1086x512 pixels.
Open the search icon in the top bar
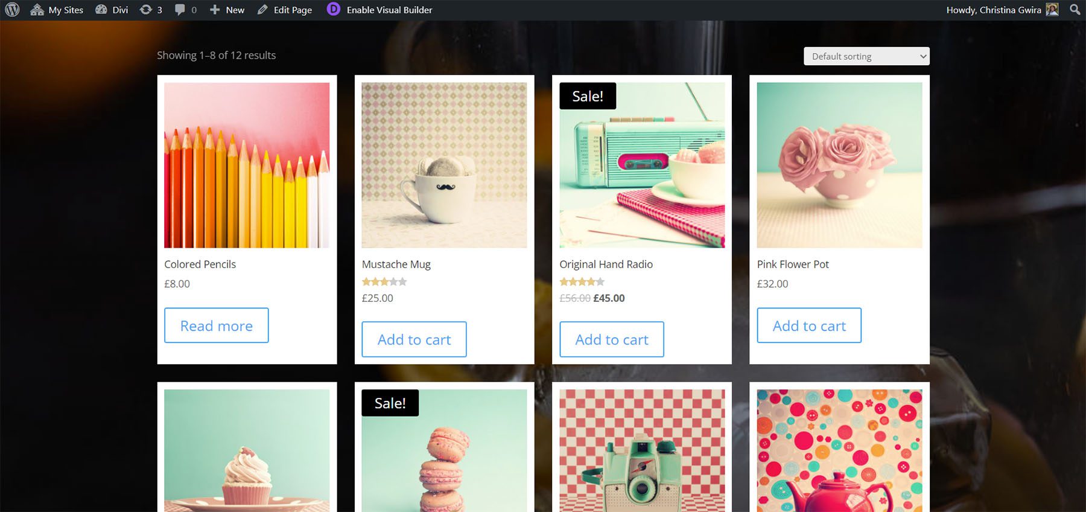[1074, 9]
